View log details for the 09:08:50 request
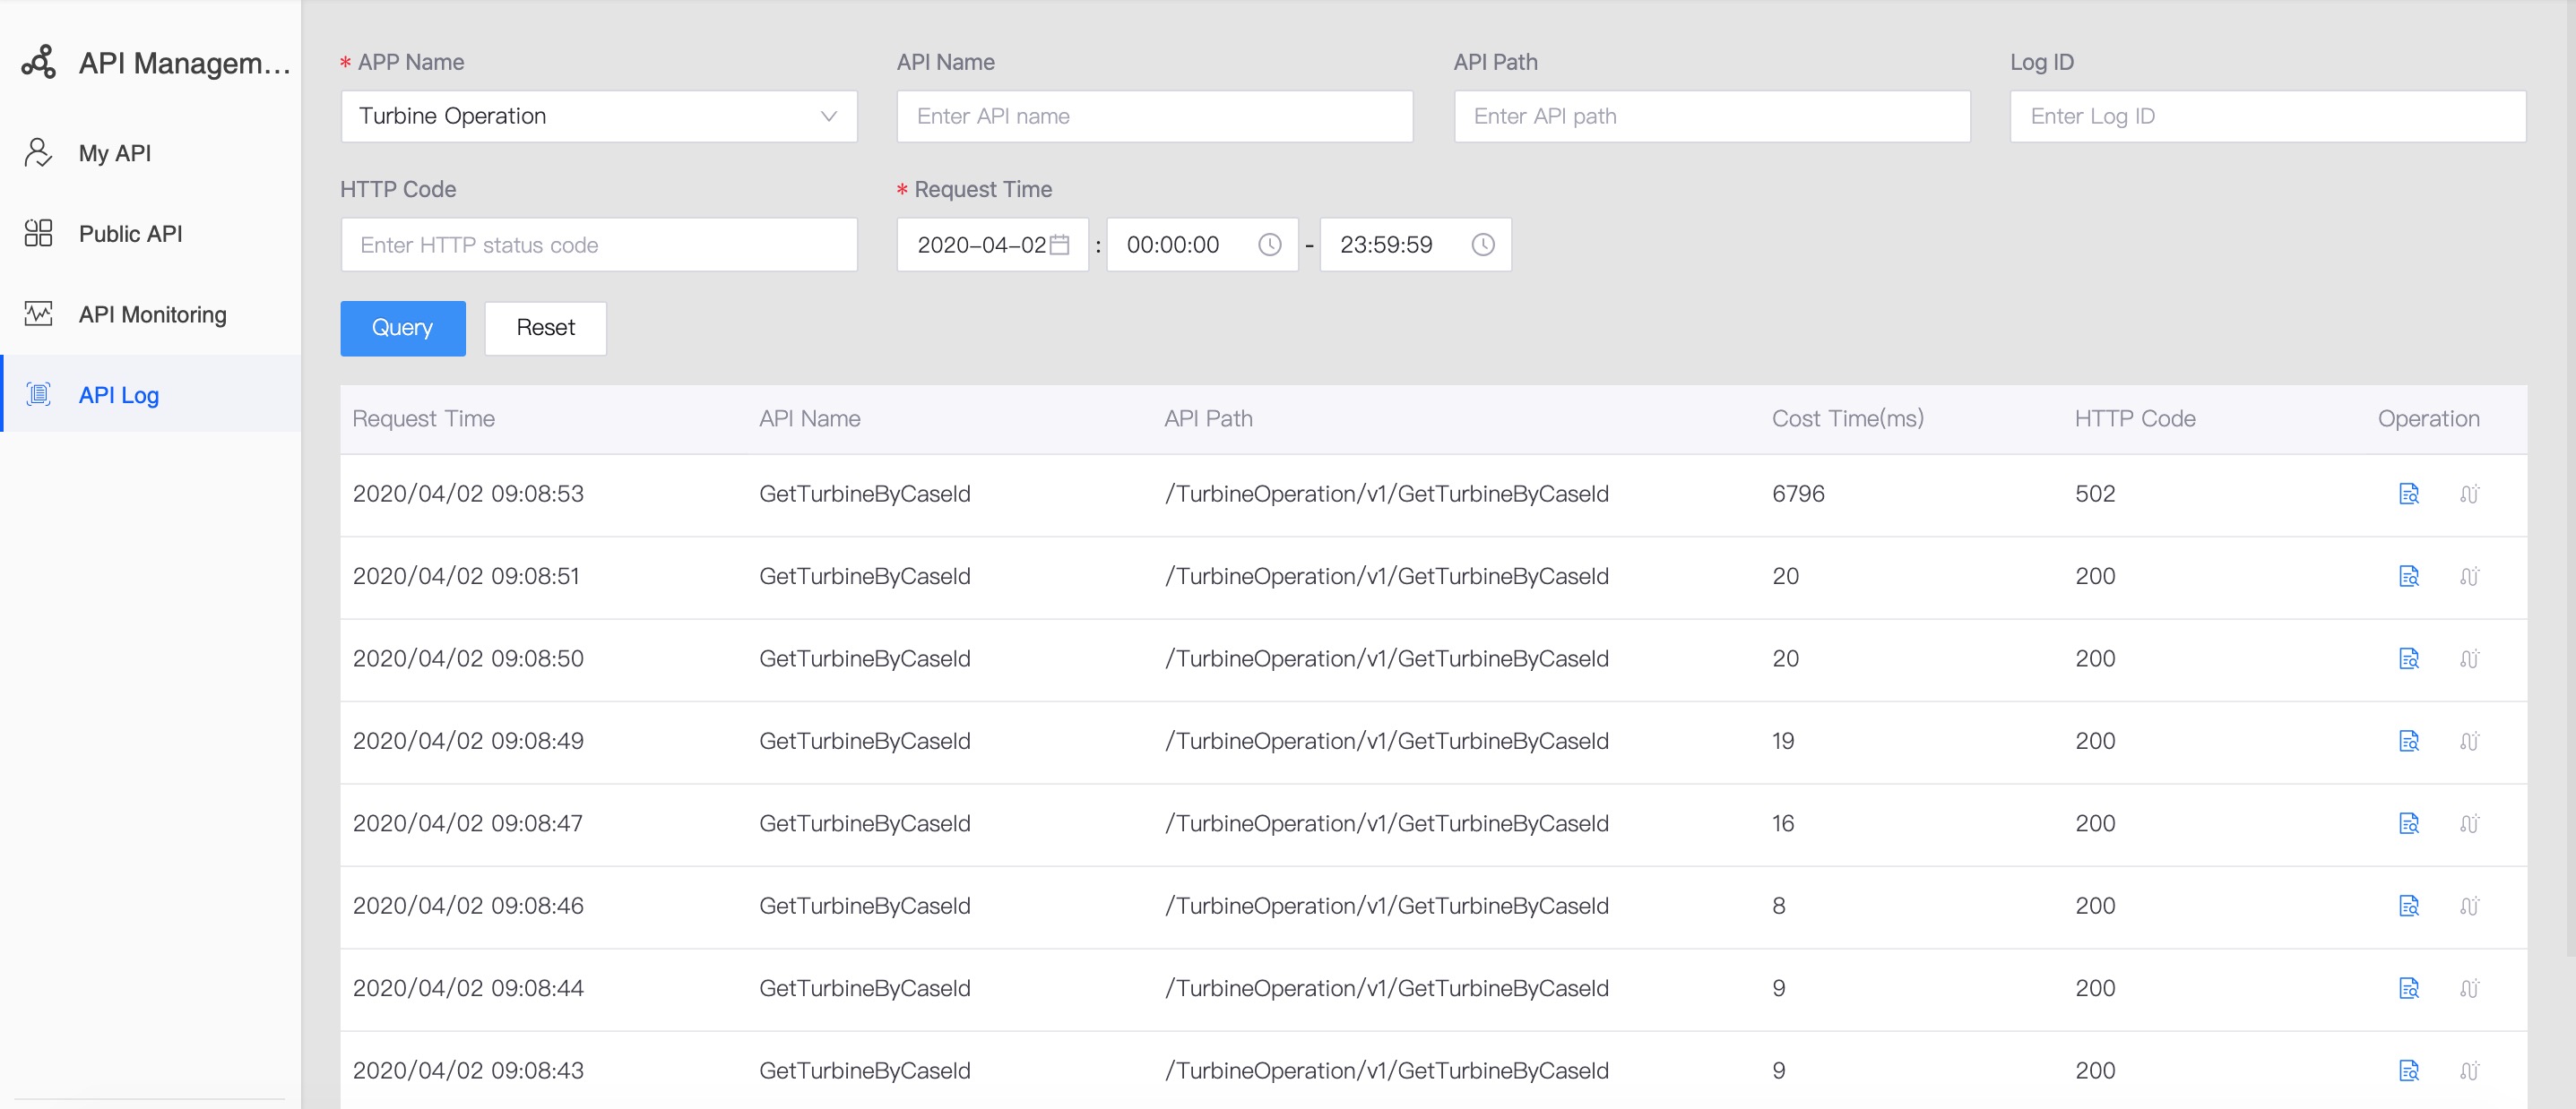The width and height of the screenshot is (2576, 1109). pos(2409,658)
